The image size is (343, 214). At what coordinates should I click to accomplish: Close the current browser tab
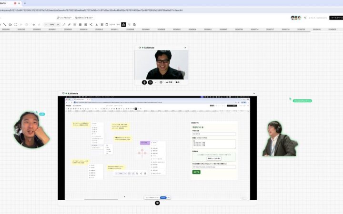[19, 3]
